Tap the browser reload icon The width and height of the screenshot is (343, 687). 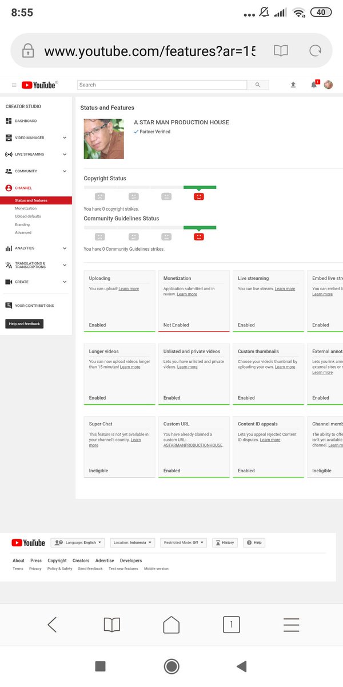(315, 51)
